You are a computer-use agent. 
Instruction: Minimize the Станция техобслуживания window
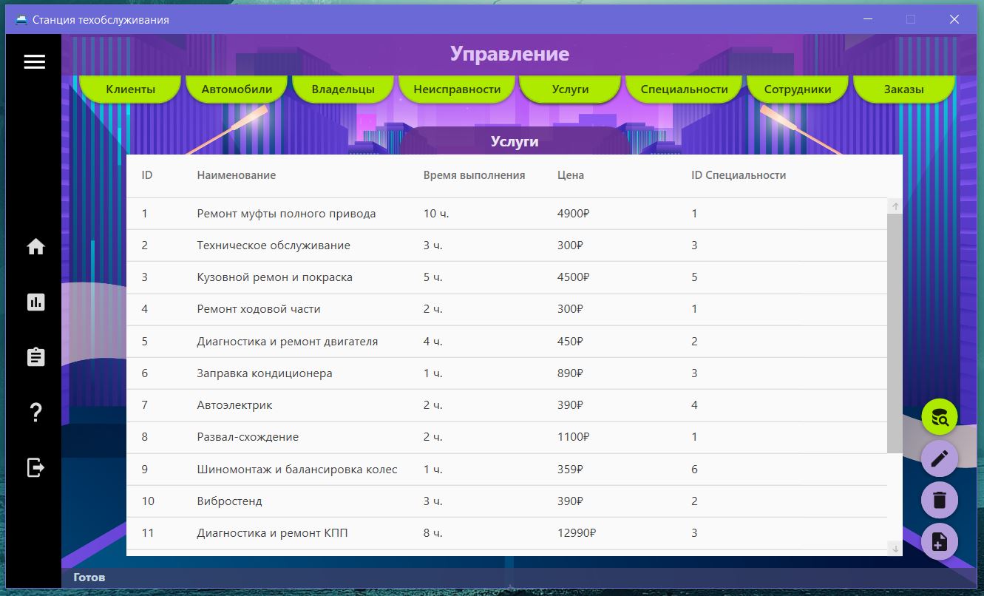pyautogui.click(x=867, y=20)
